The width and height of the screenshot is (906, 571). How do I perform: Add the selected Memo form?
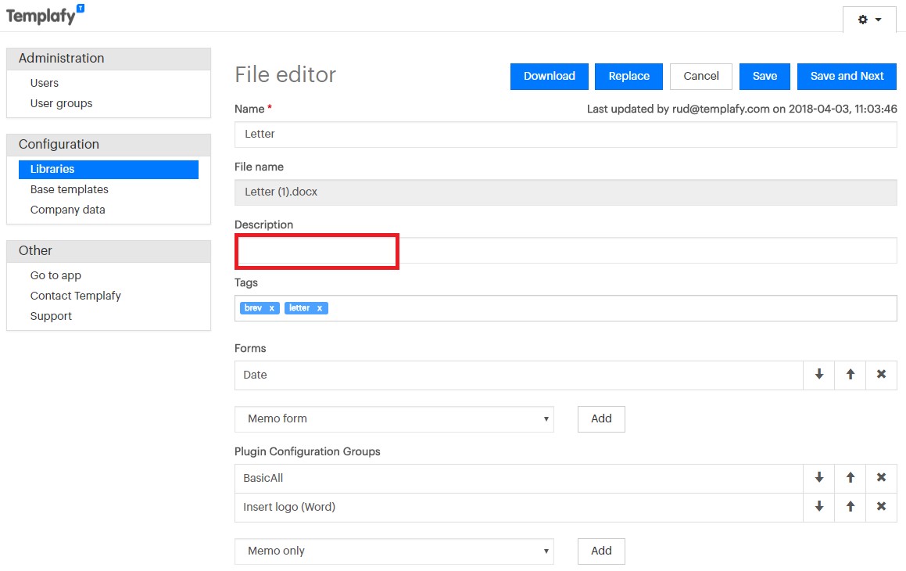(x=601, y=419)
